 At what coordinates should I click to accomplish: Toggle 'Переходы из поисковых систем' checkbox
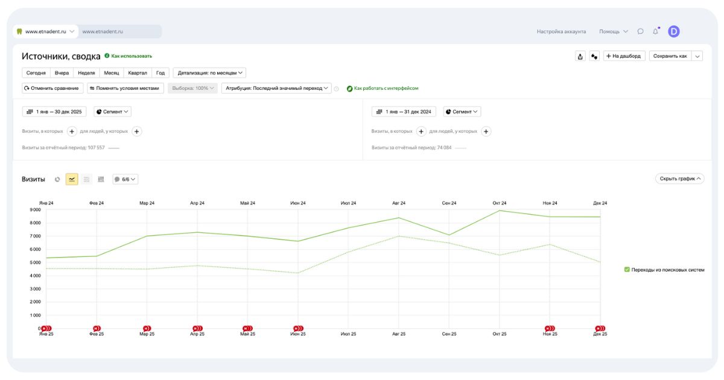(627, 270)
